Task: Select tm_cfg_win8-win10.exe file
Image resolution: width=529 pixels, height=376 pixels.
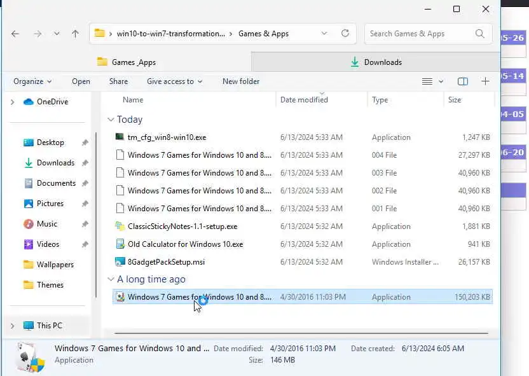Action: click(x=302, y=137)
